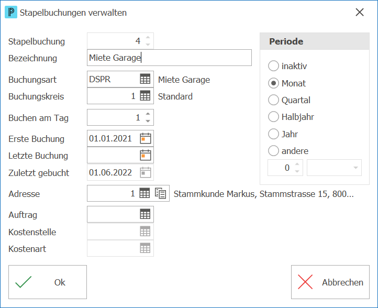The image size is (378, 308).
Task: Increase the Buchen am Tag value
Action: pos(148,114)
